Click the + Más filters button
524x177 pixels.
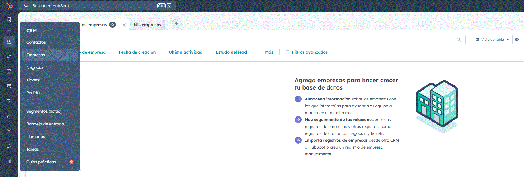(267, 52)
